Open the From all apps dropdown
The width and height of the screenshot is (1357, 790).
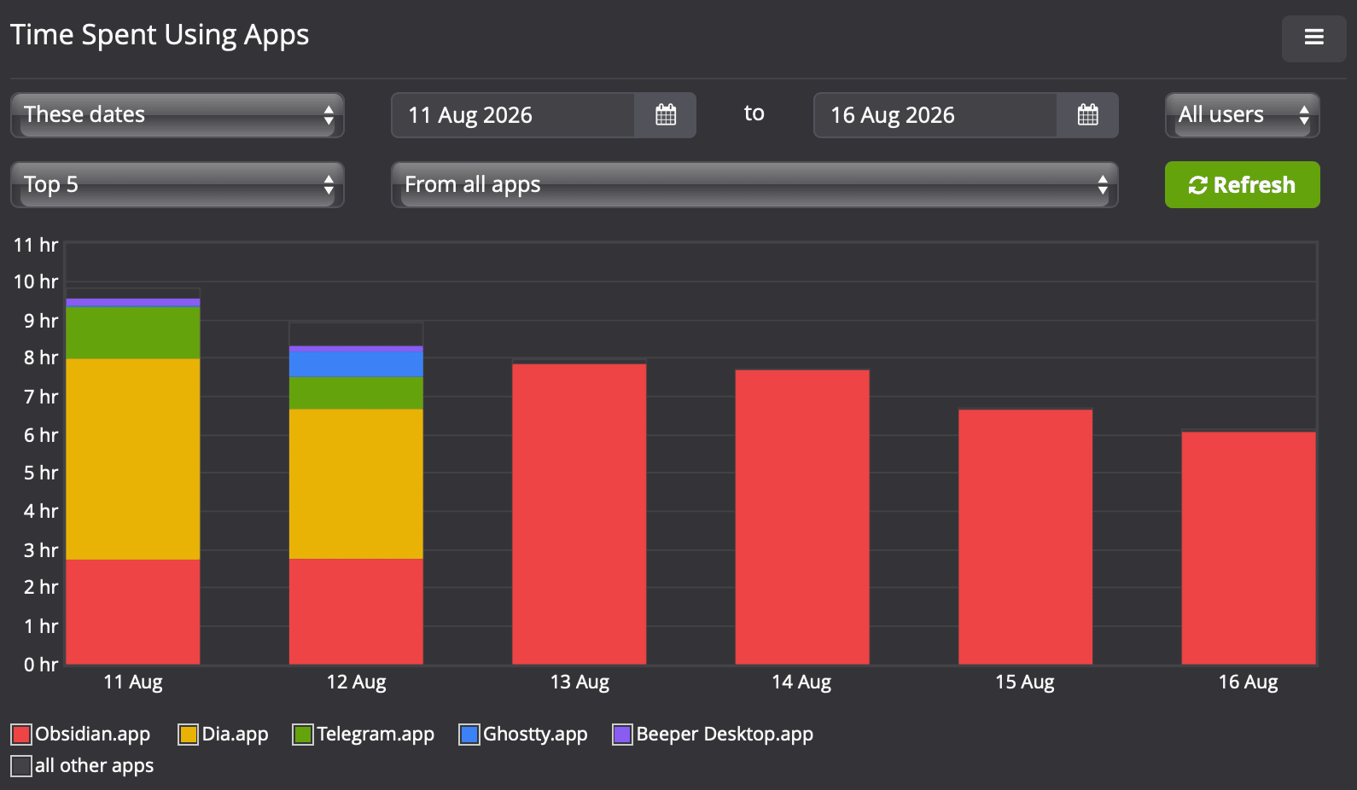click(x=754, y=184)
